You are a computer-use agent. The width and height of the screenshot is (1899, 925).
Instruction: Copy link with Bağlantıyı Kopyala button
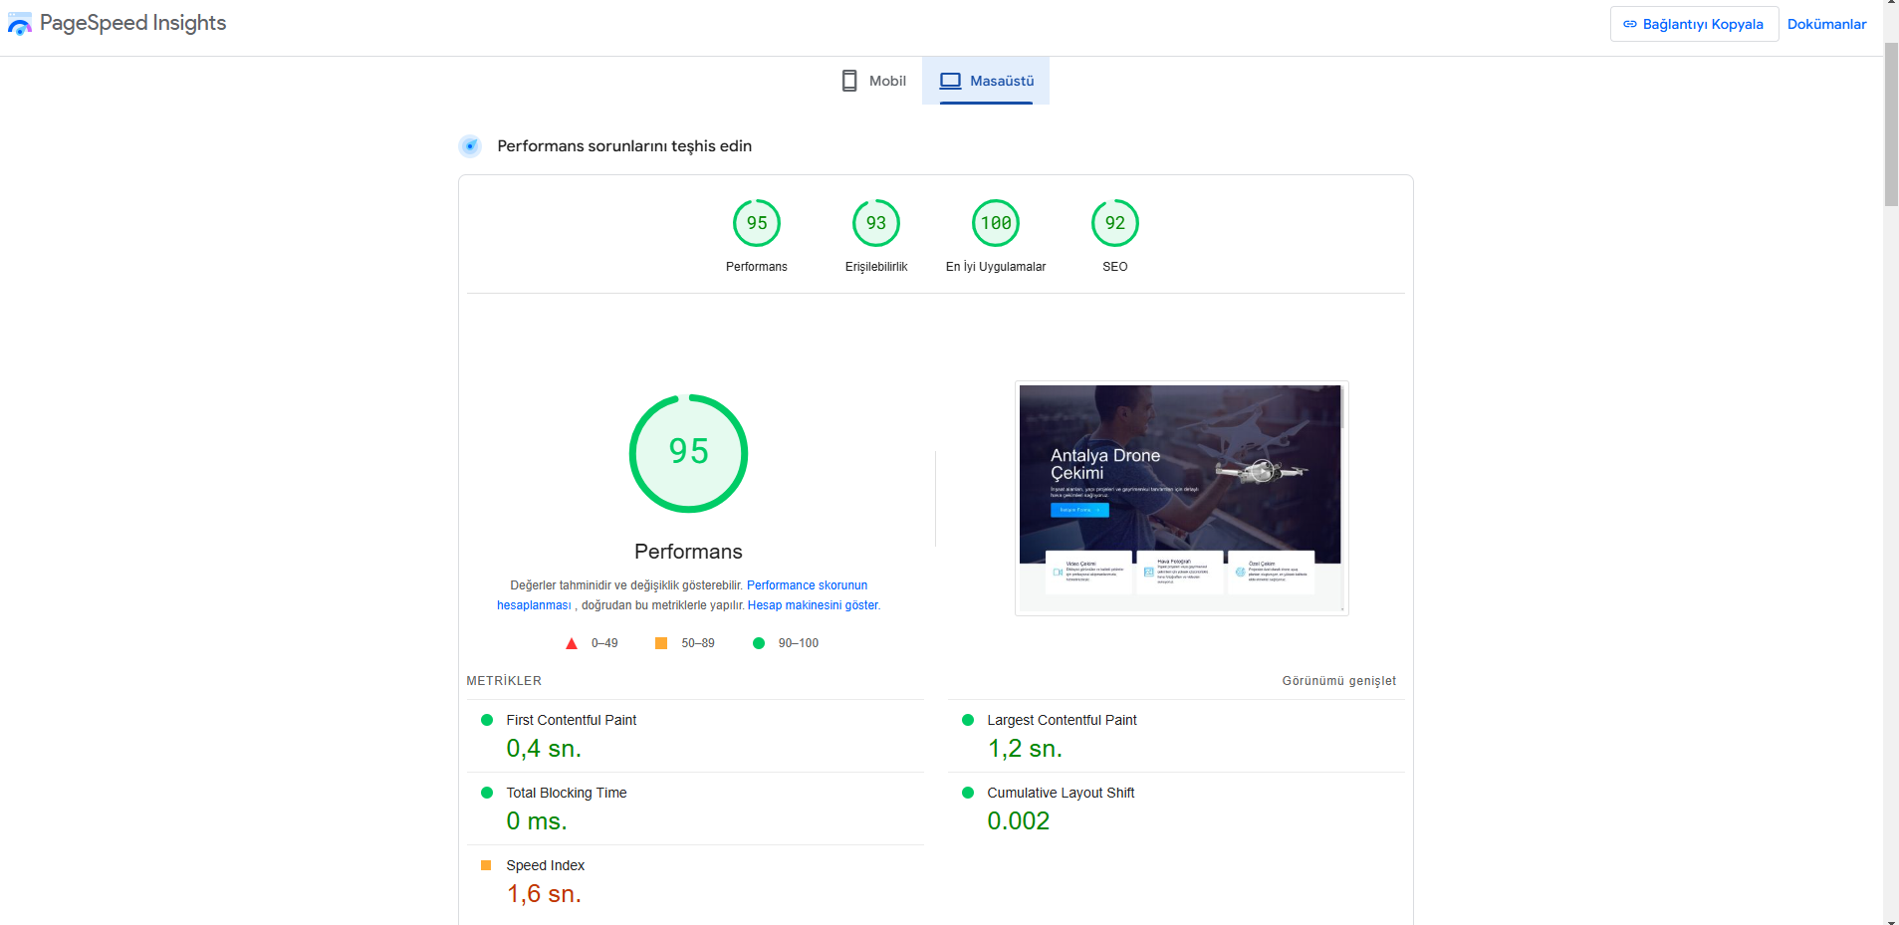[1694, 24]
